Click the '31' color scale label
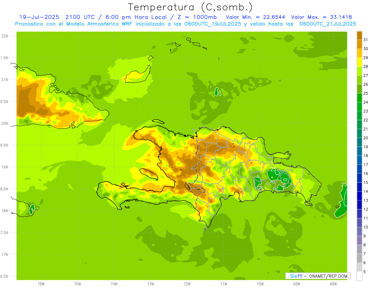374x288 pixels. point(366,39)
